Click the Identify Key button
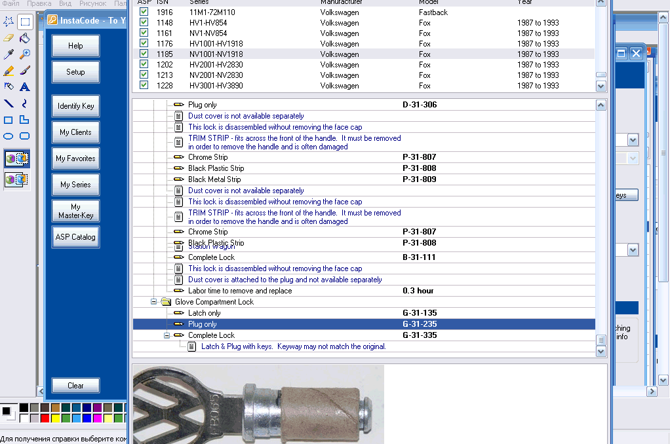Viewport: 670px width, 444px height. click(75, 106)
